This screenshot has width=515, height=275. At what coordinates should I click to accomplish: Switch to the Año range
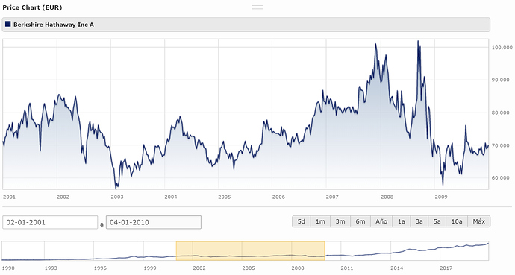pyautogui.click(x=381, y=221)
